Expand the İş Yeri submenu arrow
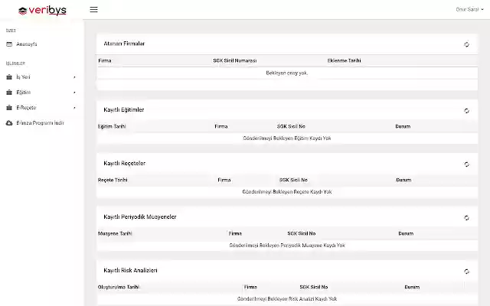 pyautogui.click(x=74, y=77)
